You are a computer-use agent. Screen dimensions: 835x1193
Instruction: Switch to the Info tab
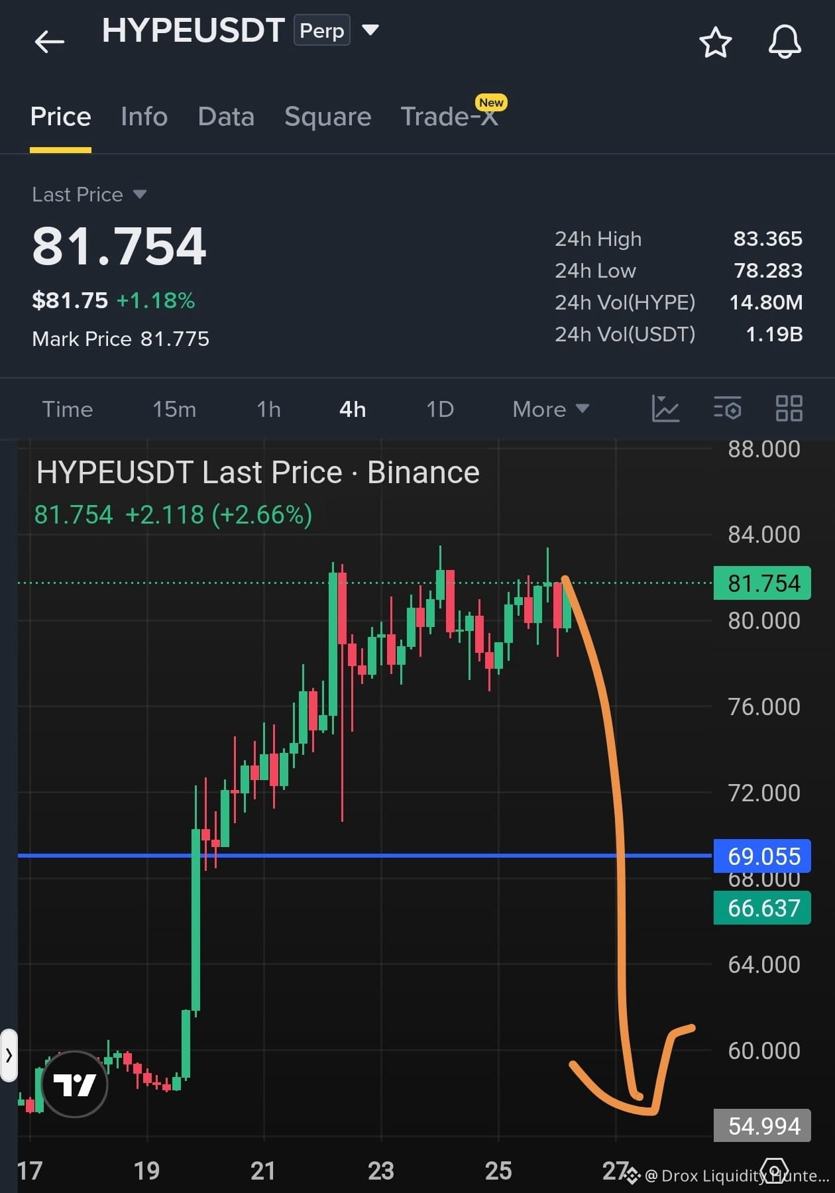[144, 117]
